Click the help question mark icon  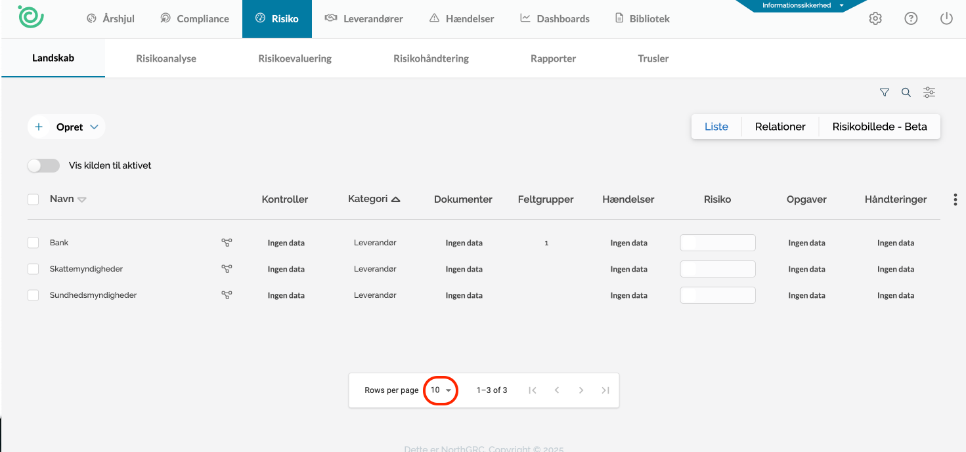pyautogui.click(x=911, y=19)
